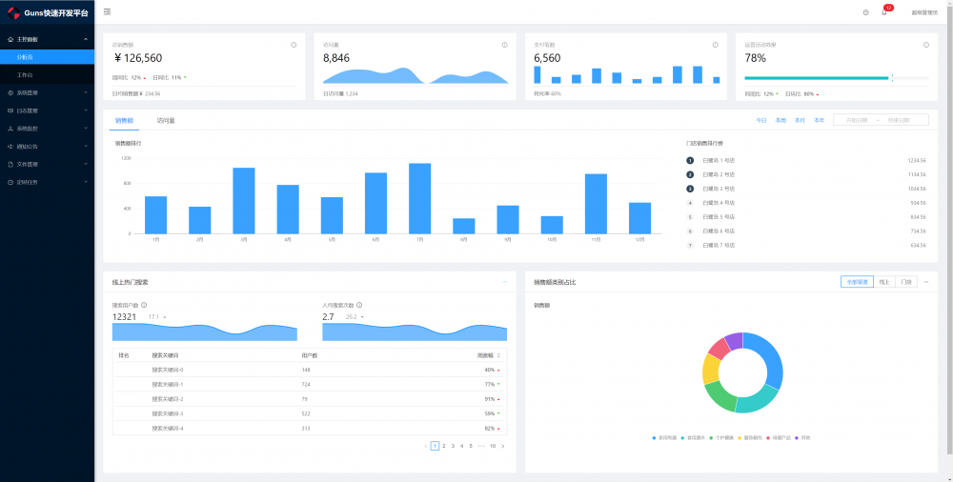Collapse the sidebar with the hamburger icon
The width and height of the screenshot is (953, 482).
107,11
